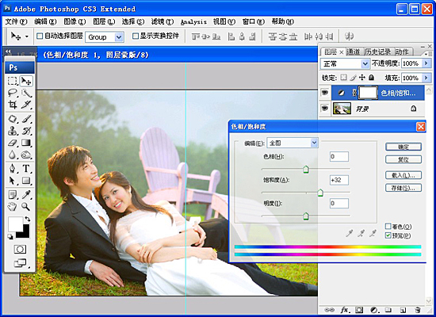Open the 编辑 全图 dropdown

[x=293, y=143]
